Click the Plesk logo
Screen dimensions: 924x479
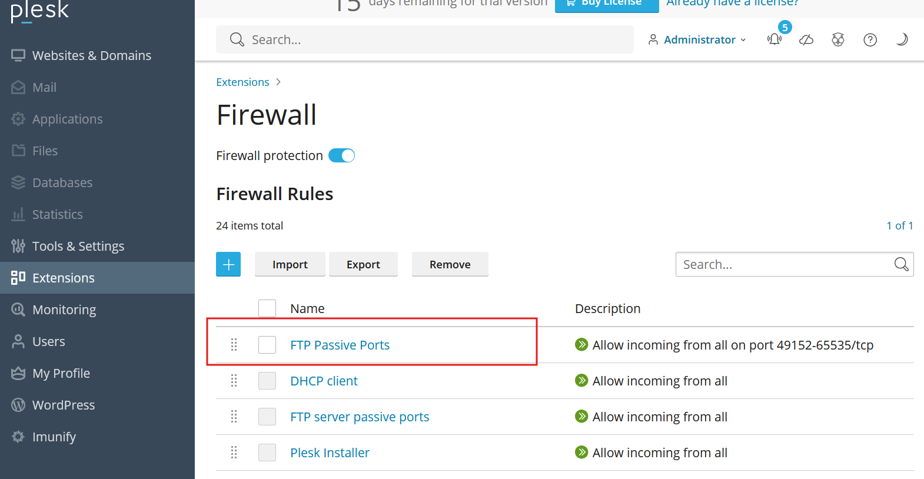tap(39, 11)
